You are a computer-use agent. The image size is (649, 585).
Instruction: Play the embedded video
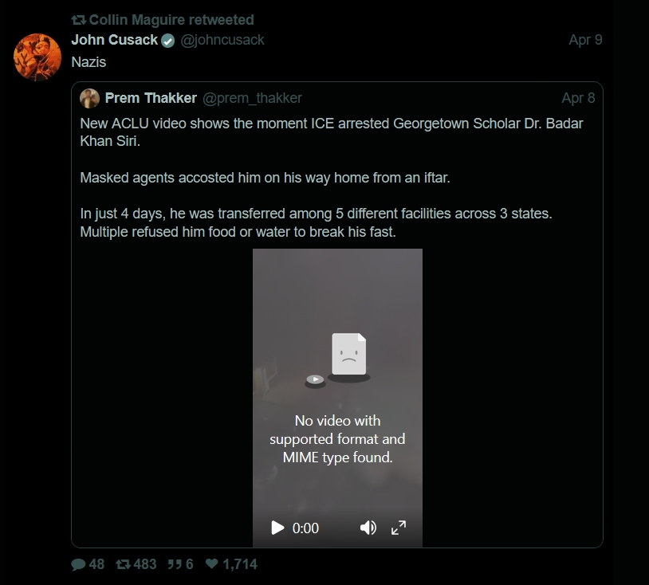[x=277, y=528]
